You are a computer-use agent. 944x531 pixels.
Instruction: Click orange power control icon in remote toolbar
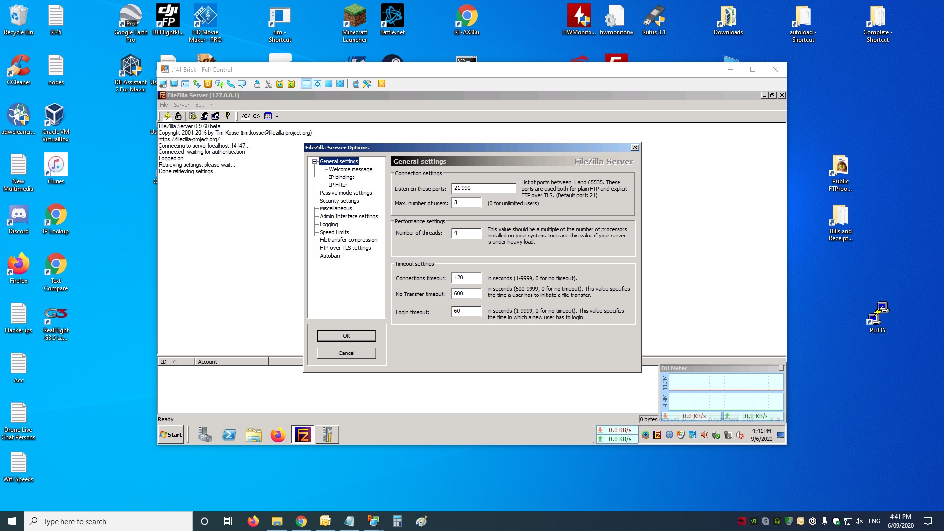click(208, 84)
